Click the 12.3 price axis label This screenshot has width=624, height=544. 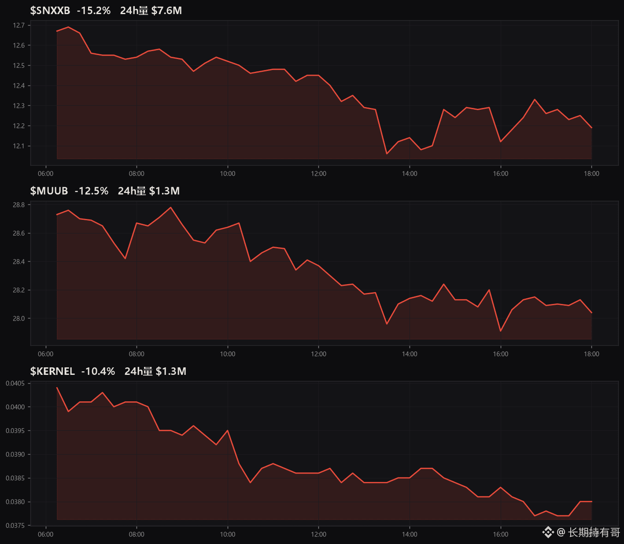19,106
